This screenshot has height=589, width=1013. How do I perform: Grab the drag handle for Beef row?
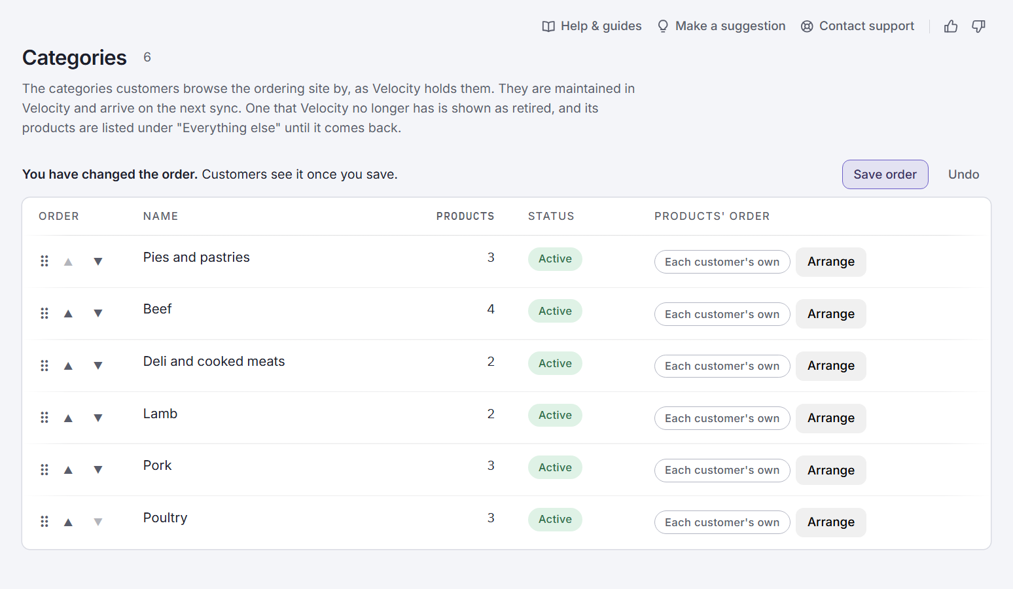point(44,313)
